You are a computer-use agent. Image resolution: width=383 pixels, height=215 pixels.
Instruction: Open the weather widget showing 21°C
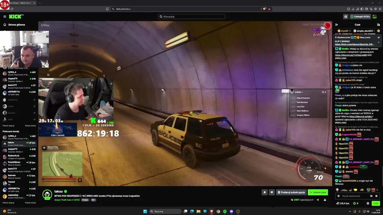(x=10, y=211)
